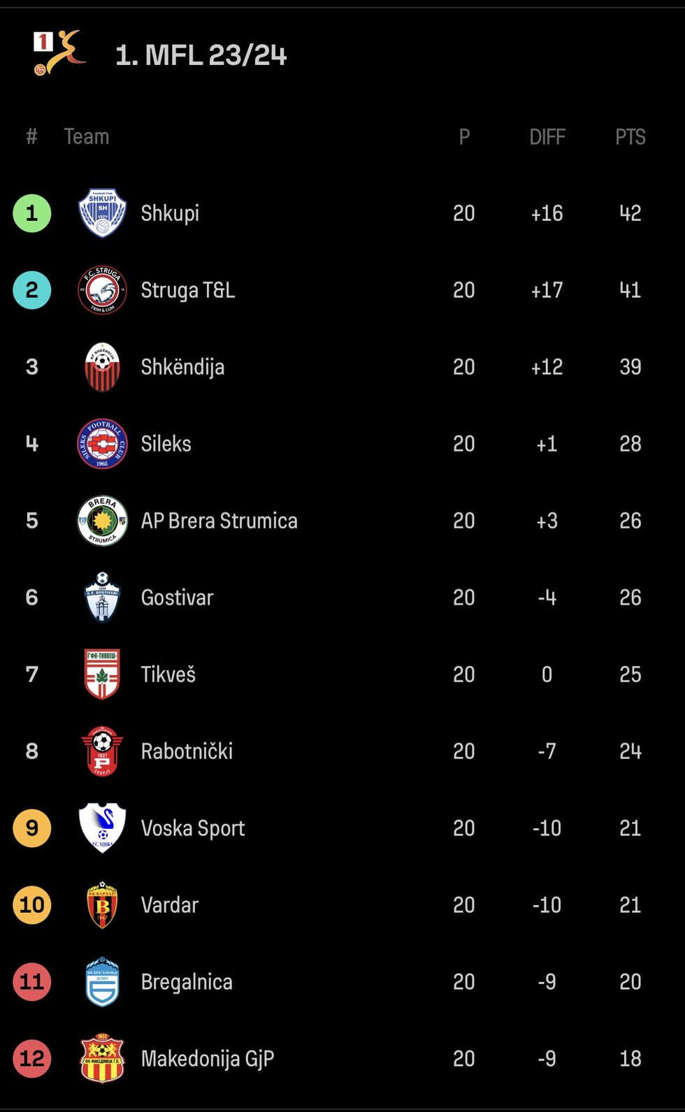Open the Shkëndija team crest

(x=102, y=367)
